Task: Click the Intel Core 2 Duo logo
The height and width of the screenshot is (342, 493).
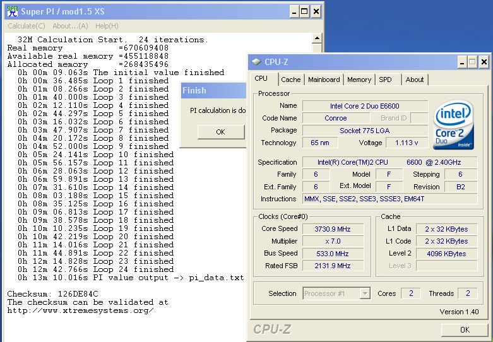Action: (x=453, y=124)
